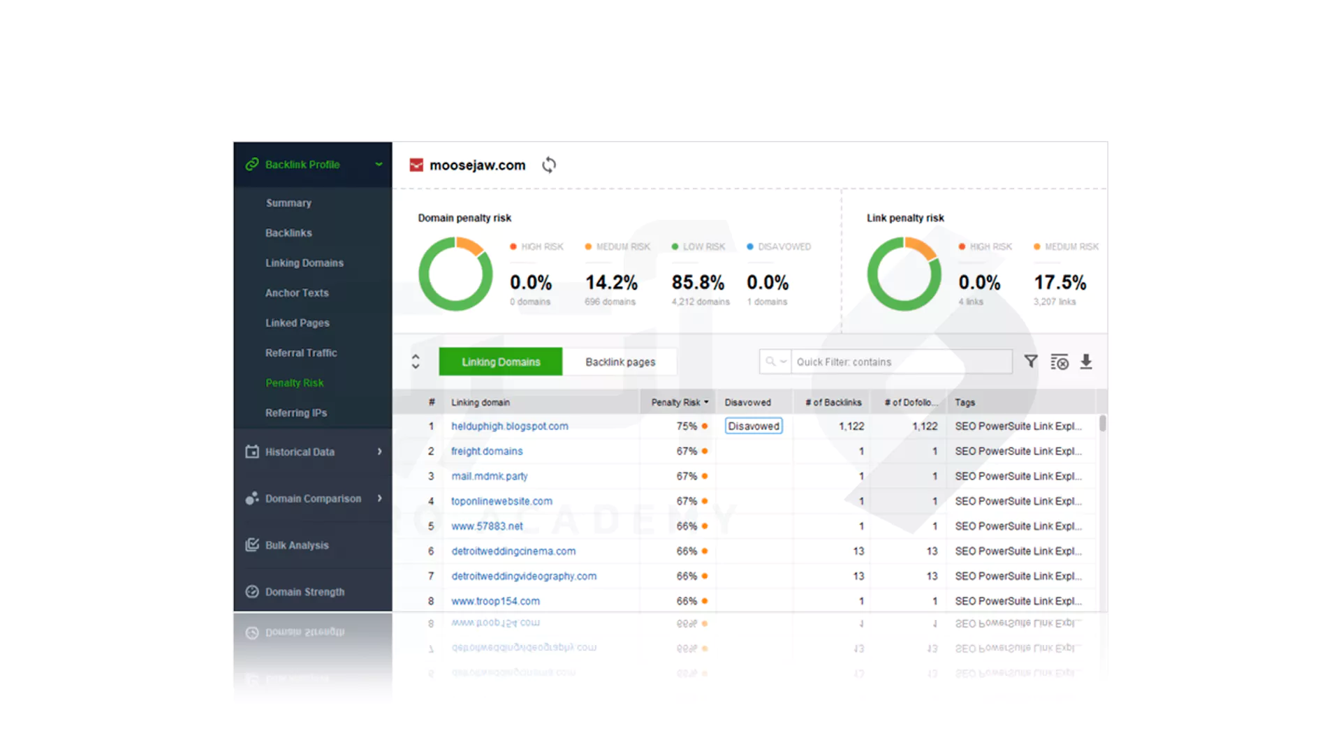Open Referring IPs in the sidebar
This screenshot has width=1341, height=754.
click(296, 413)
